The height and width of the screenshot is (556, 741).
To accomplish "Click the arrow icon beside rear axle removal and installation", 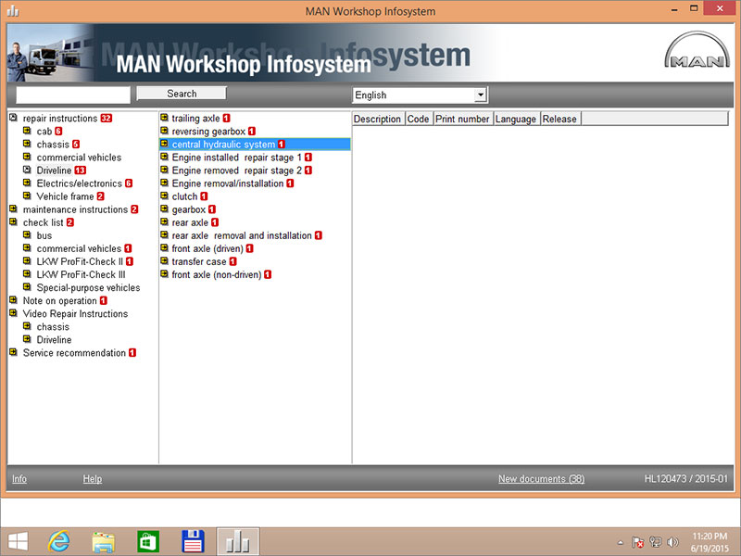I will (165, 235).
